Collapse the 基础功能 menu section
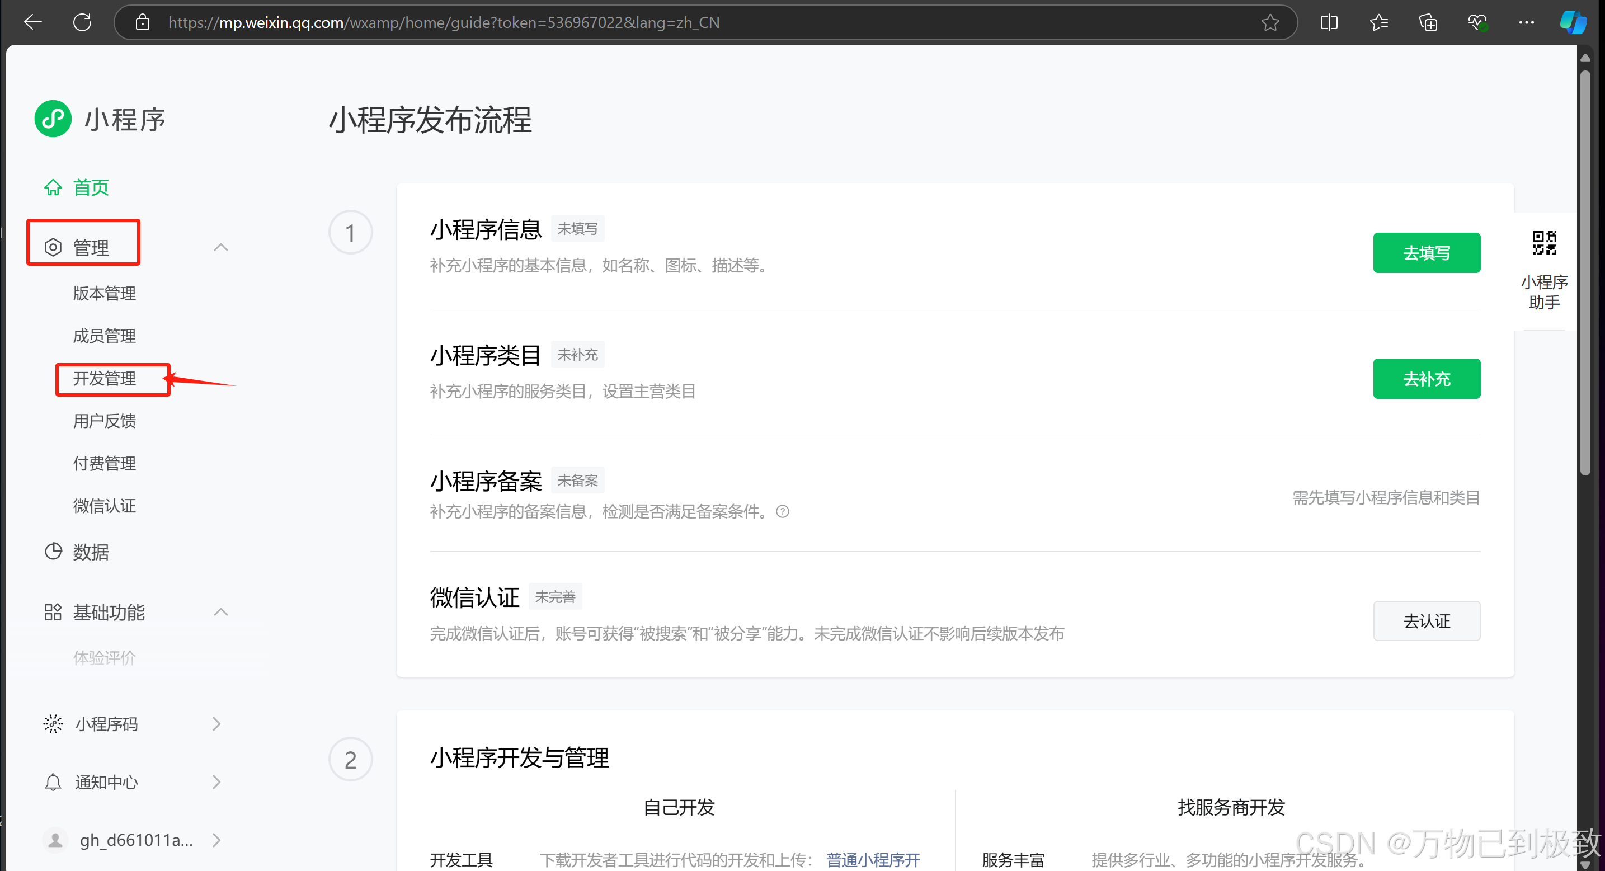 coord(220,612)
